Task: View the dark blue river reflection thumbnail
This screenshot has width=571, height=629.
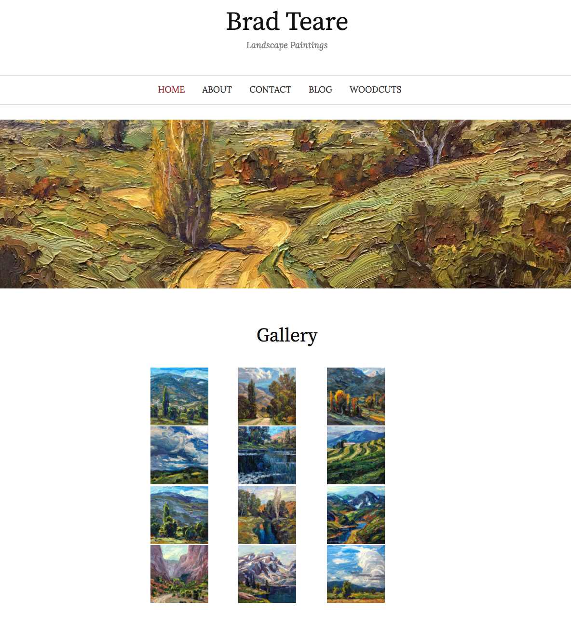Action: pyautogui.click(x=267, y=455)
